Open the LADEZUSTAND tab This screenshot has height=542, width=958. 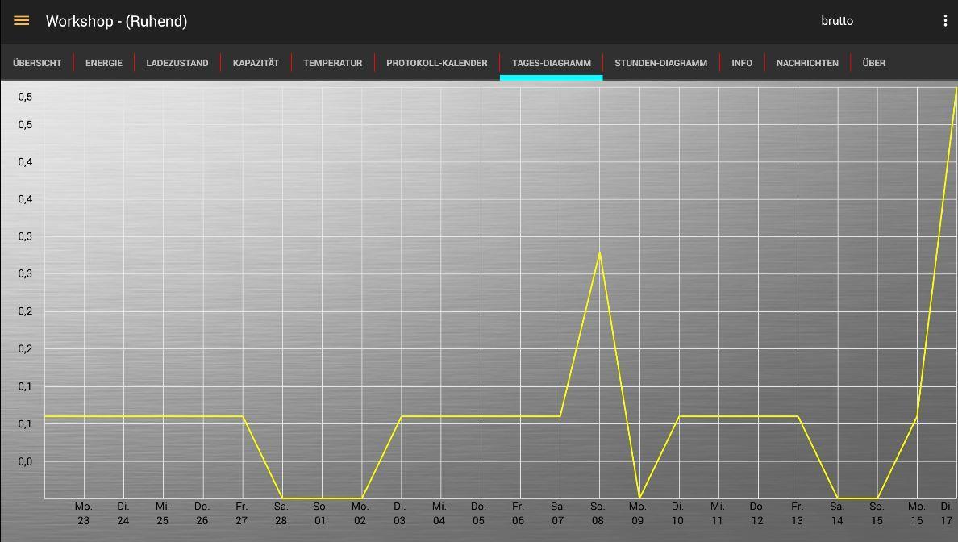tap(177, 63)
